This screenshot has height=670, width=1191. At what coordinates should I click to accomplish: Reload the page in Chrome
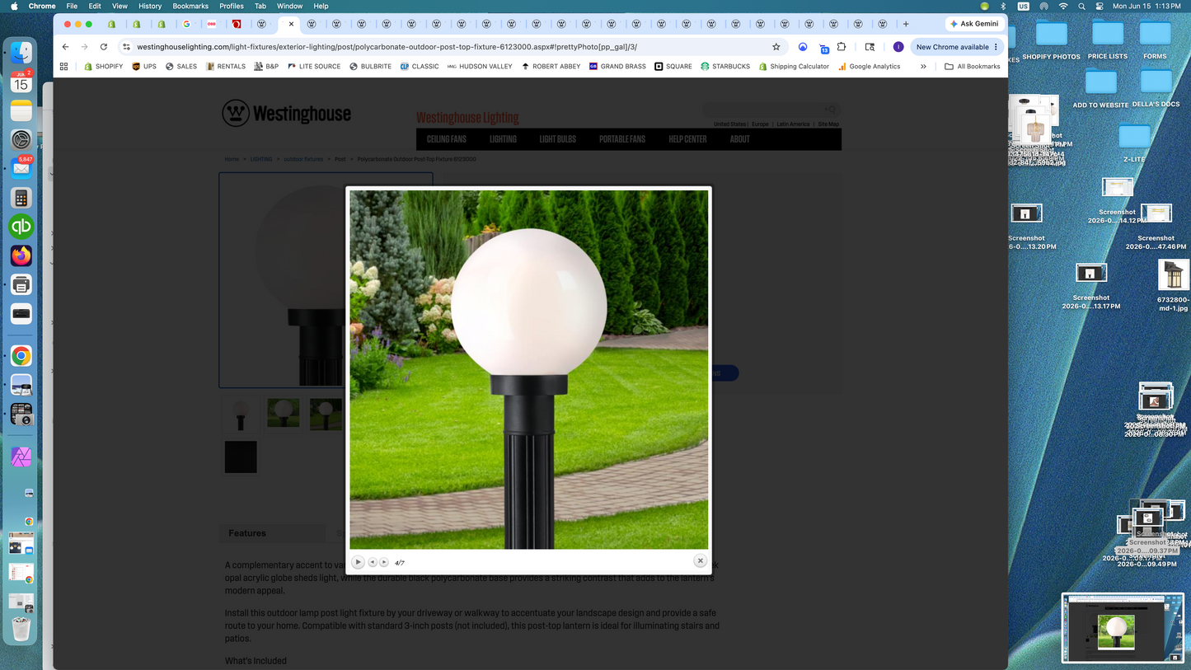tap(104, 47)
